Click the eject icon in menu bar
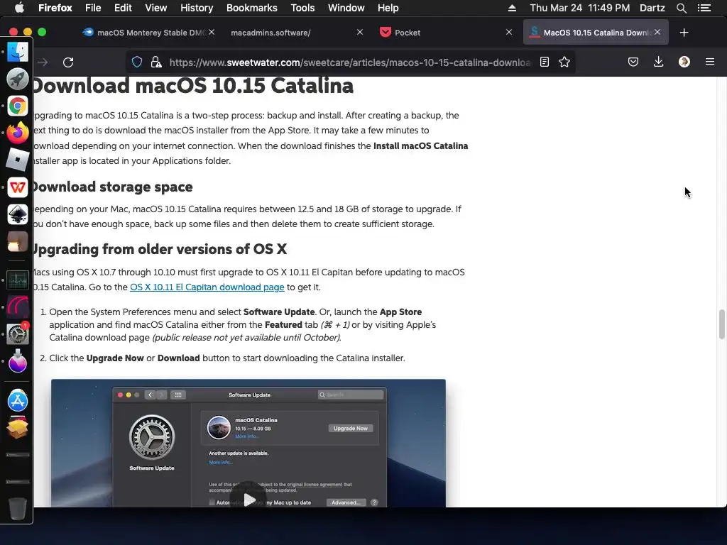The width and height of the screenshot is (727, 545). click(512, 8)
